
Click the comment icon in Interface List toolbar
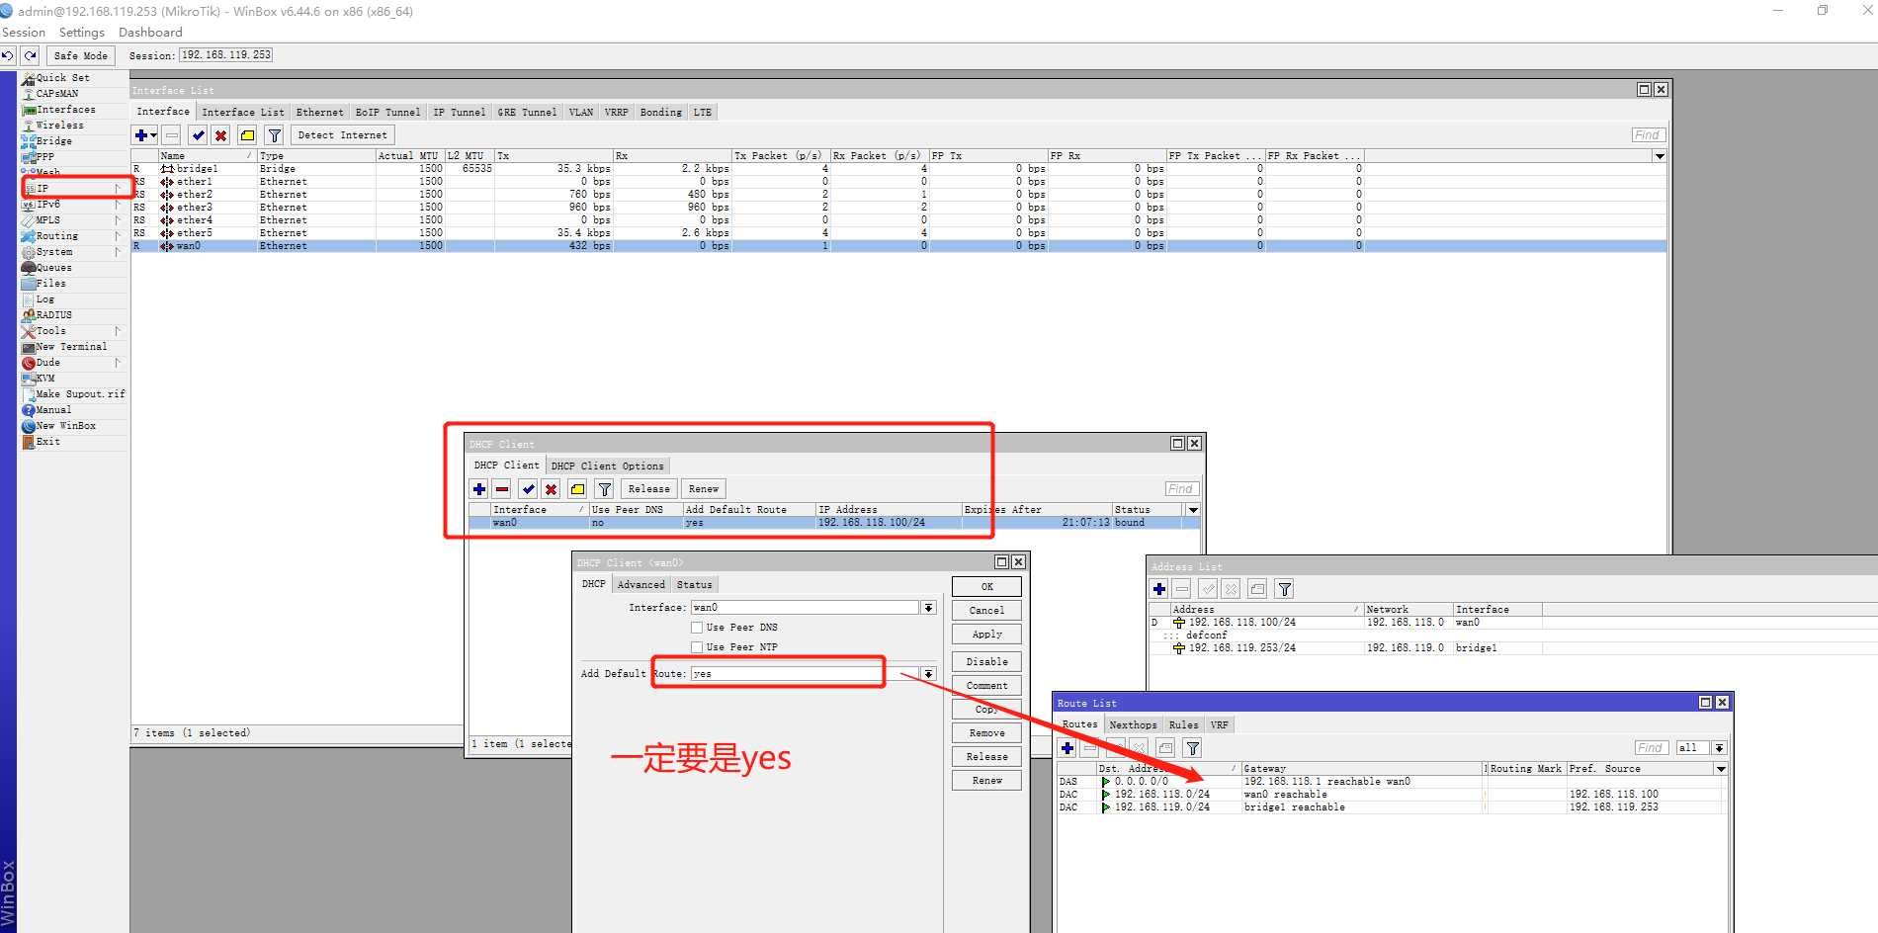(247, 135)
